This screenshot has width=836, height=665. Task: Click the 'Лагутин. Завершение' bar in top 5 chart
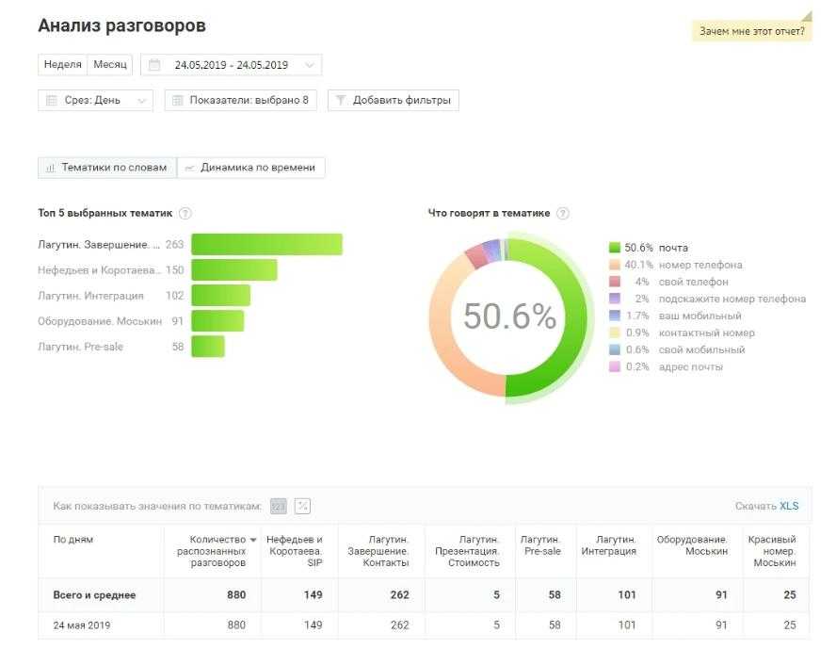coord(266,245)
